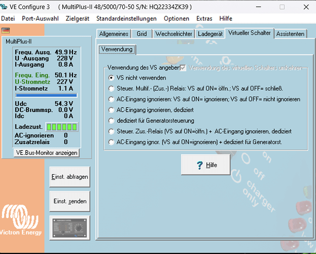
Task: Click the 'AC-ignorieren' status value
Action: pos(66,136)
